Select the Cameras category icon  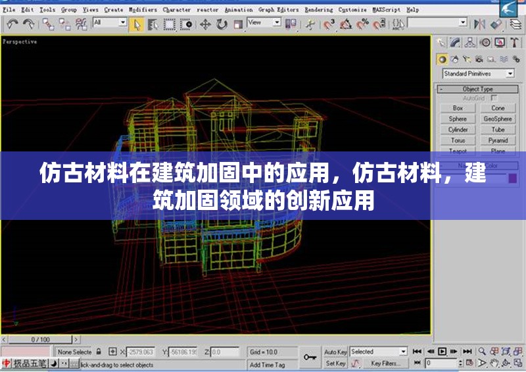[x=479, y=59]
